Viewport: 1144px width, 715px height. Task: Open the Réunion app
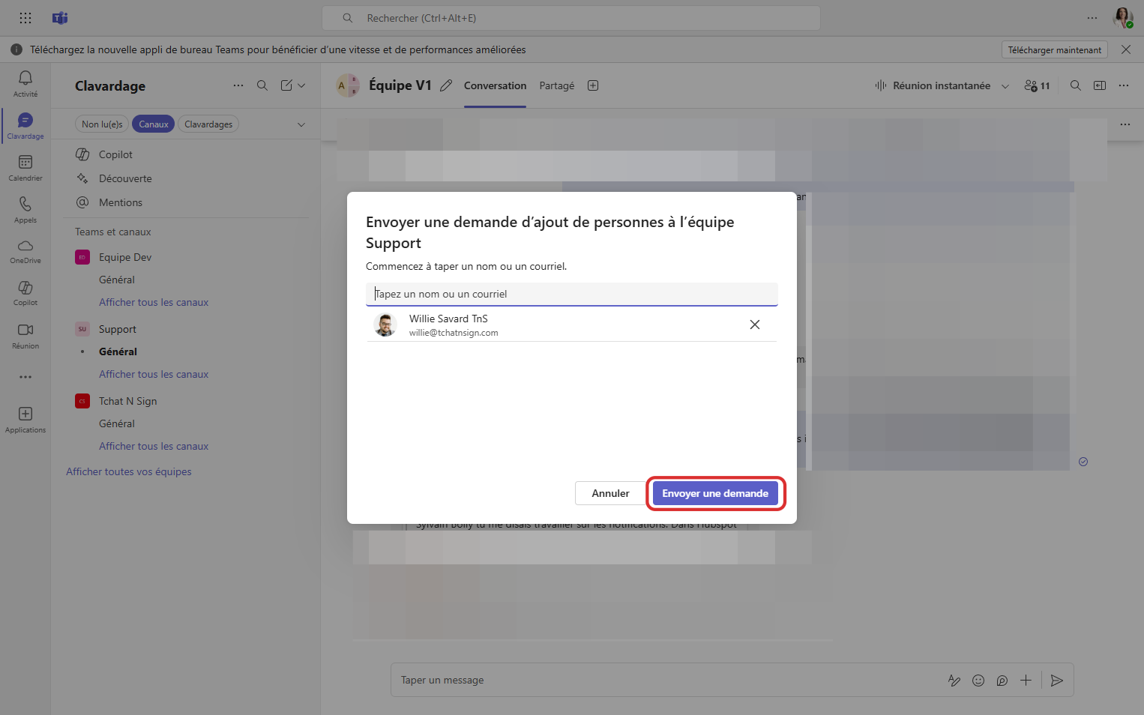(25, 336)
